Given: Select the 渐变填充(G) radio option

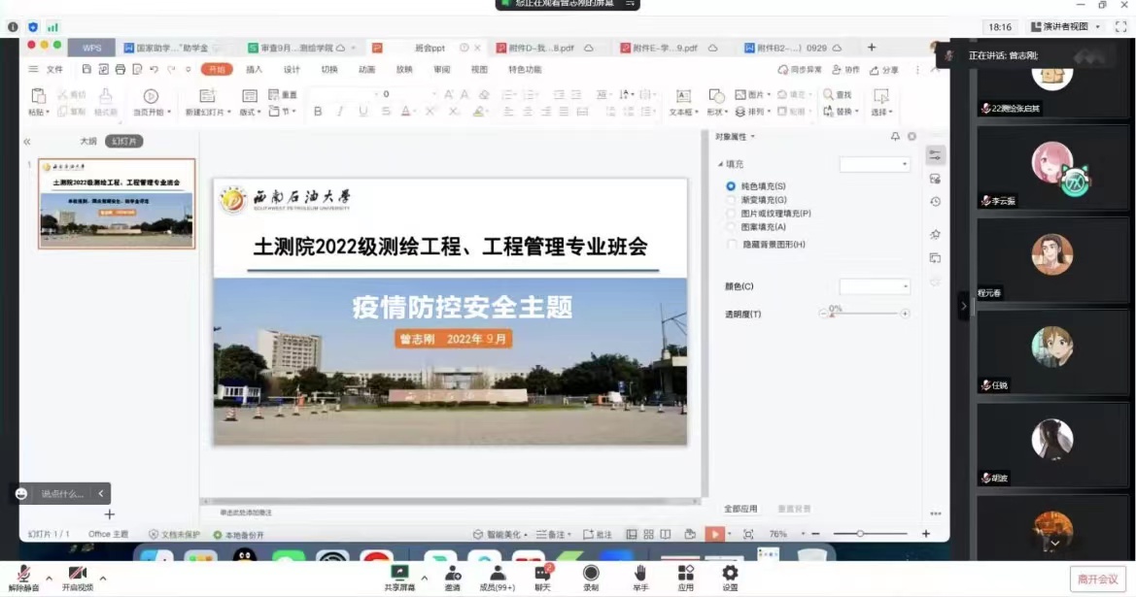Looking at the screenshot, I should tap(732, 199).
